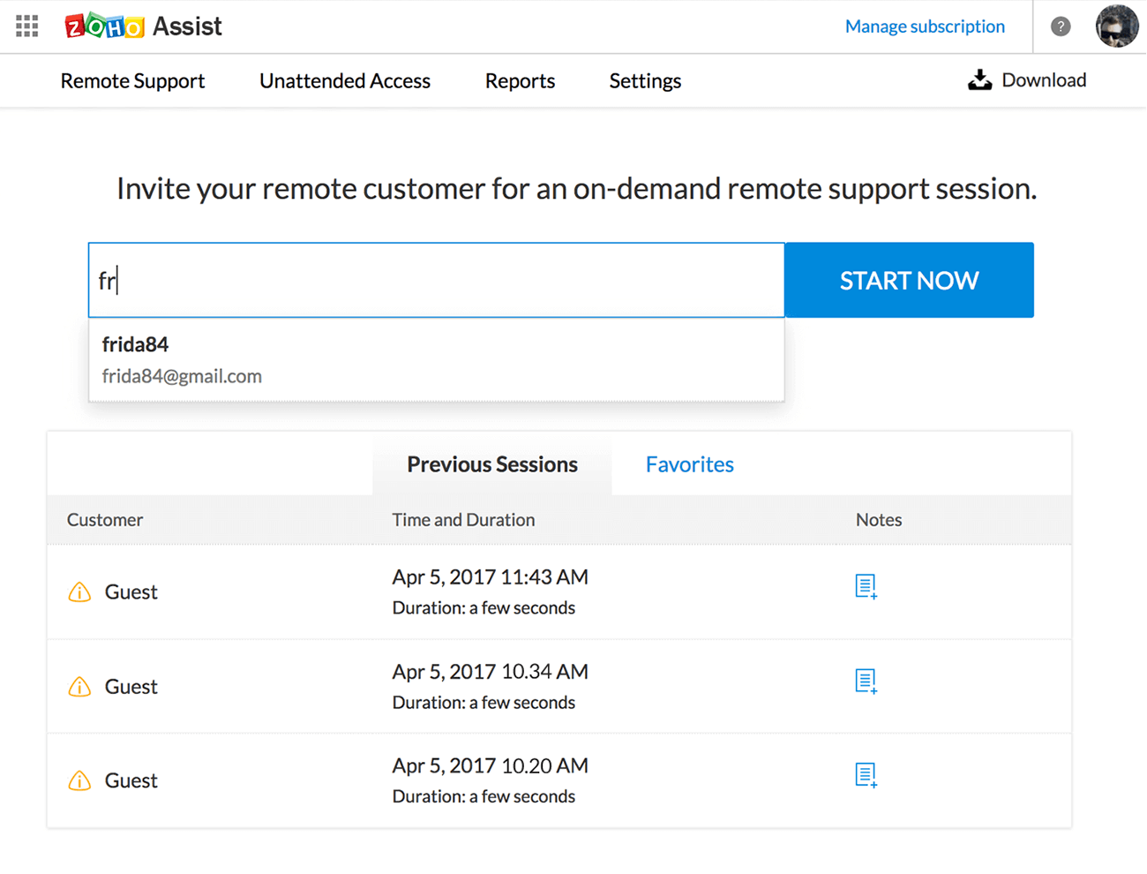Go to the Reports menu

[x=520, y=81]
